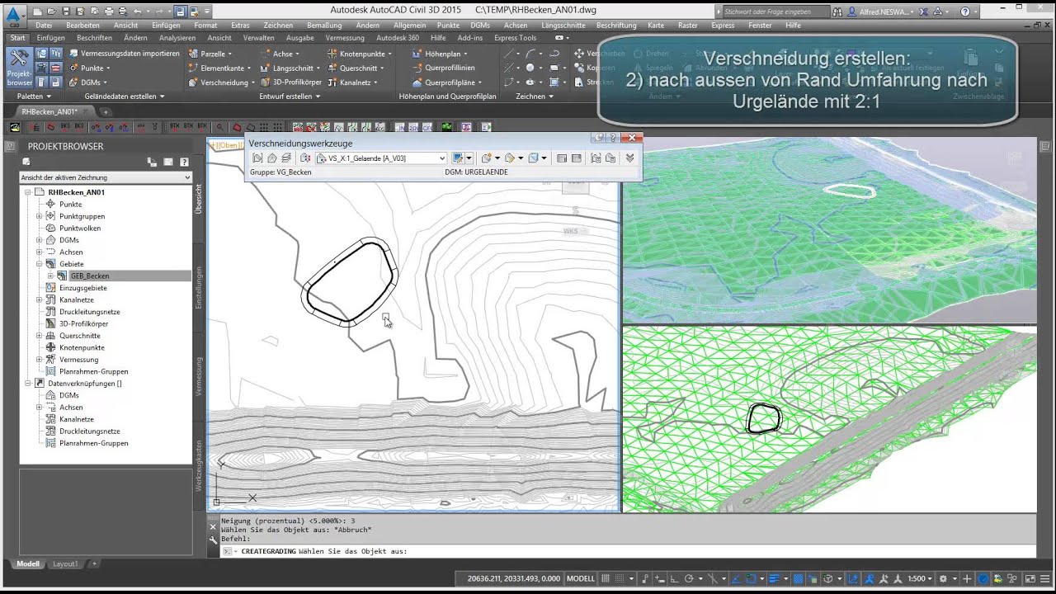Toggle object snap in status bar

coord(750,579)
